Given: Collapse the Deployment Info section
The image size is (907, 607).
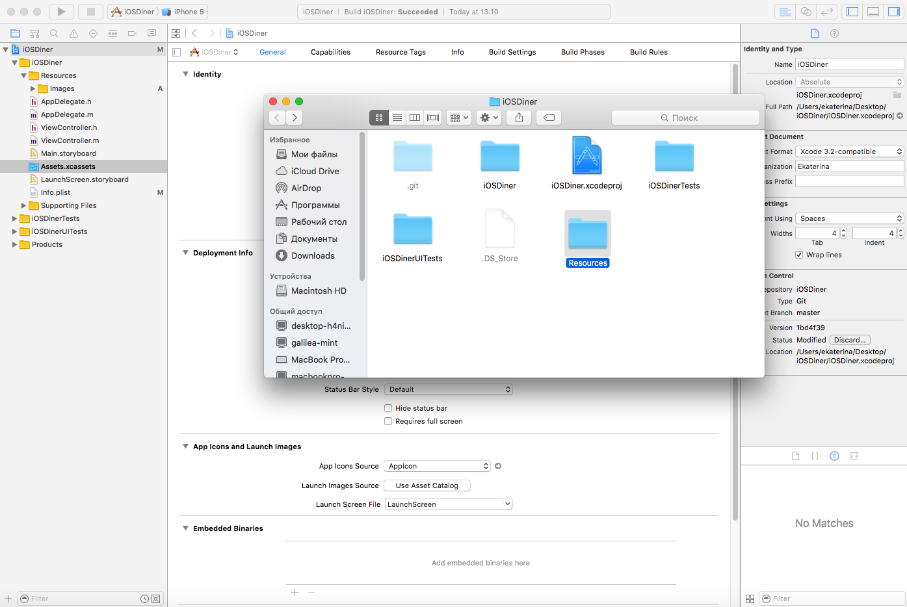Looking at the screenshot, I should pos(186,253).
